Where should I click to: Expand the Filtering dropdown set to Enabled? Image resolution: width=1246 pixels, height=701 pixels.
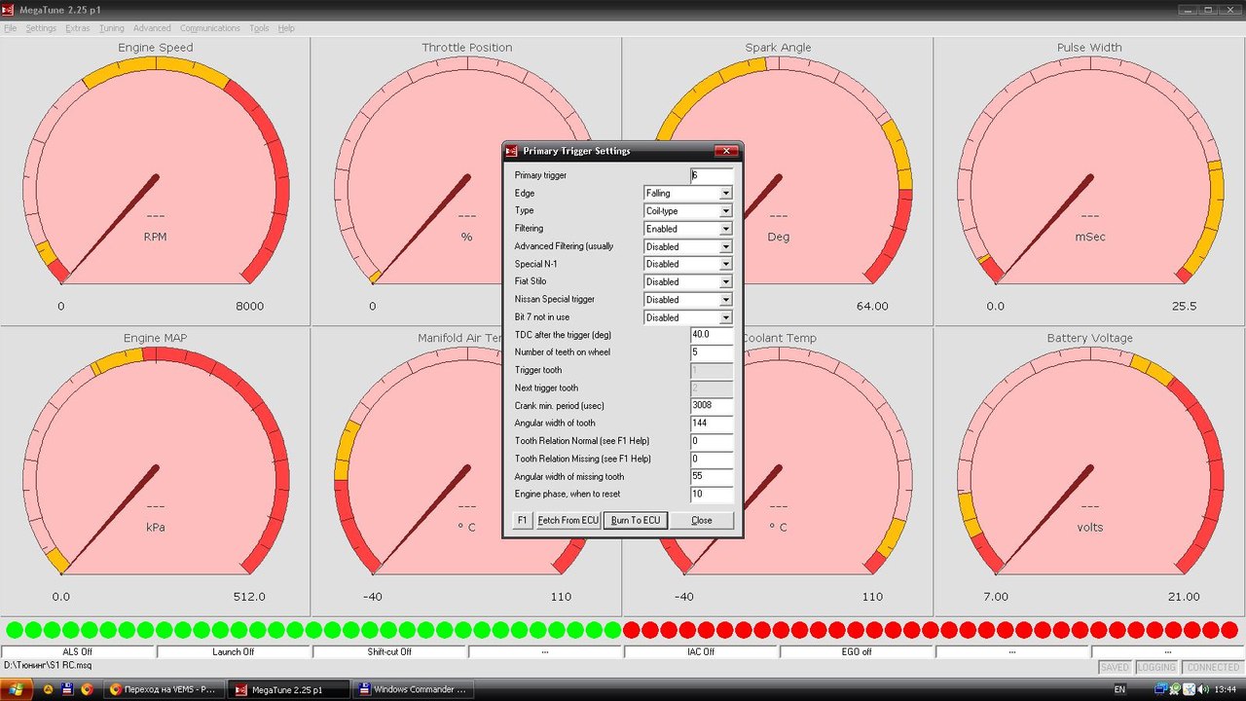point(725,229)
